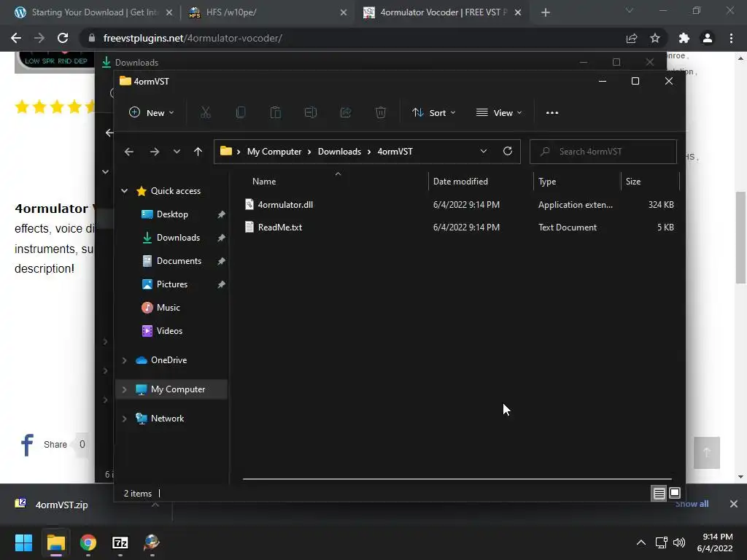Click My Computer in breadcrumb path

click(x=274, y=152)
